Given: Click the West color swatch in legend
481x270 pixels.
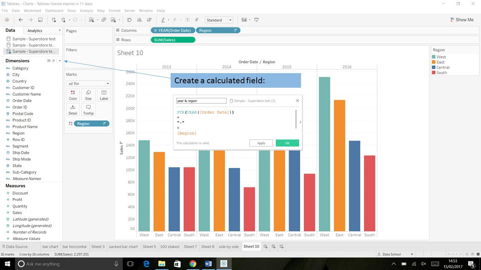Looking at the screenshot, I should pos(434,57).
